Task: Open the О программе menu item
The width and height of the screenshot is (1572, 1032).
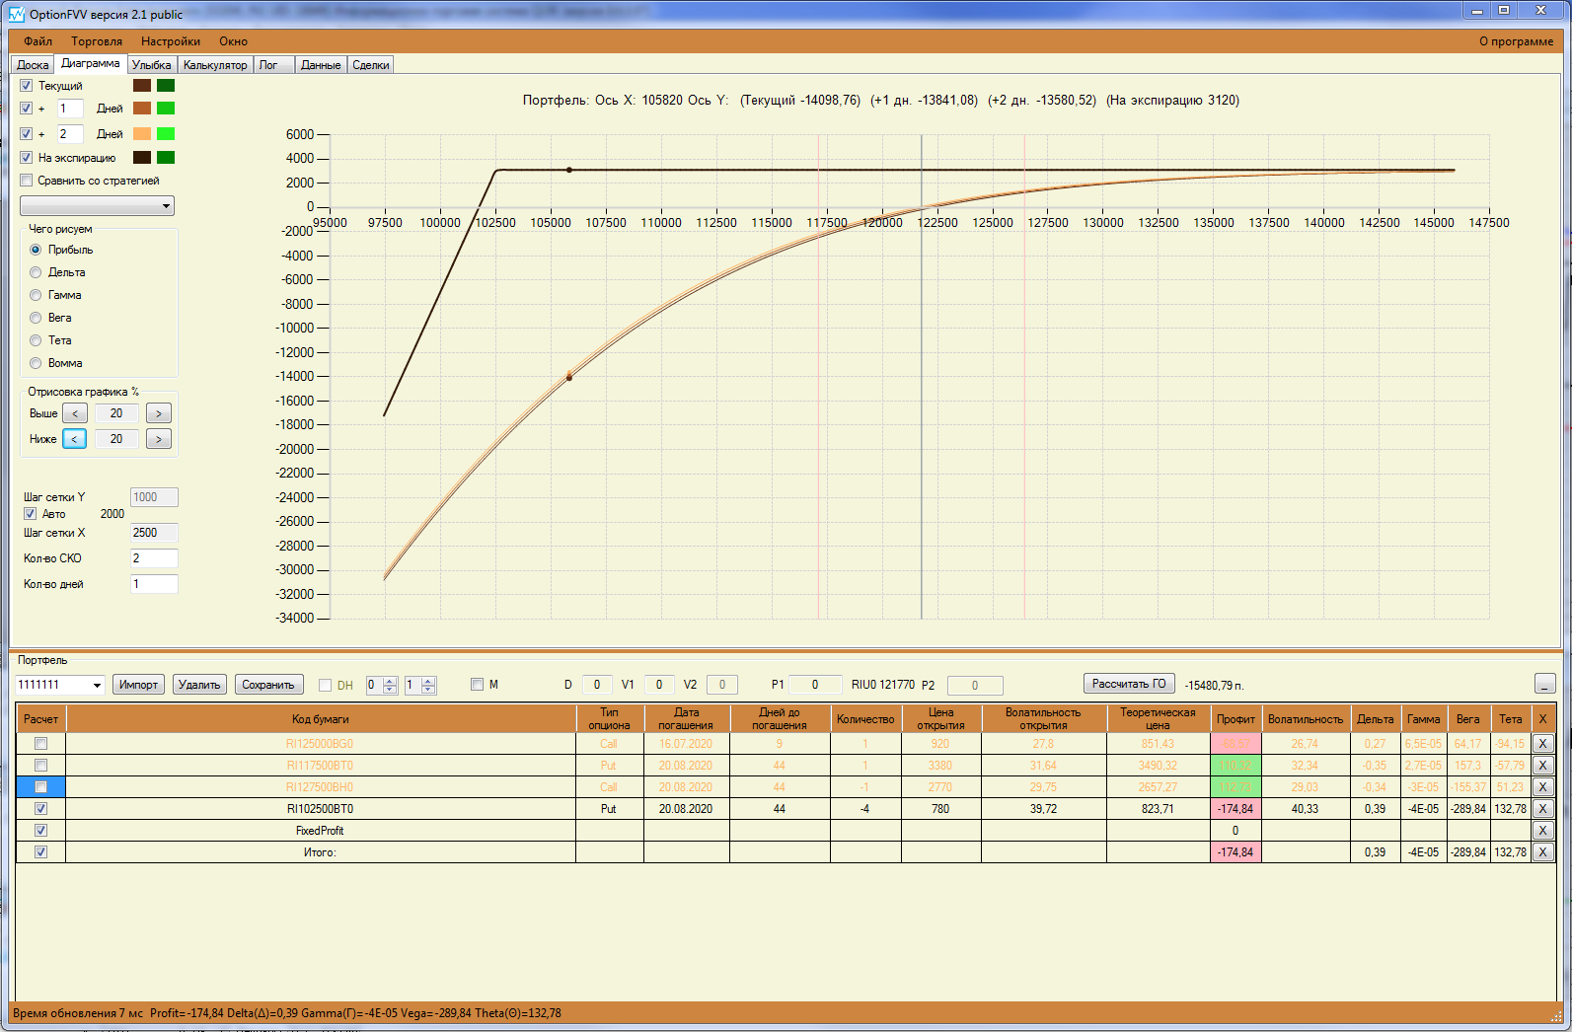Action: click(x=1516, y=41)
